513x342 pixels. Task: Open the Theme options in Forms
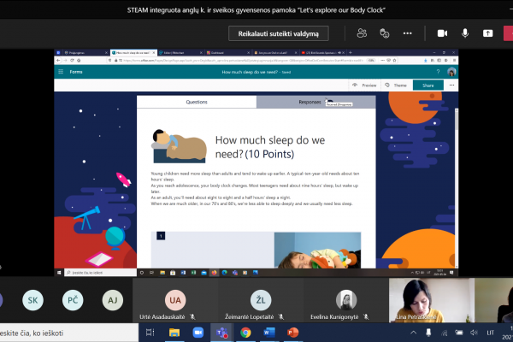click(x=396, y=85)
